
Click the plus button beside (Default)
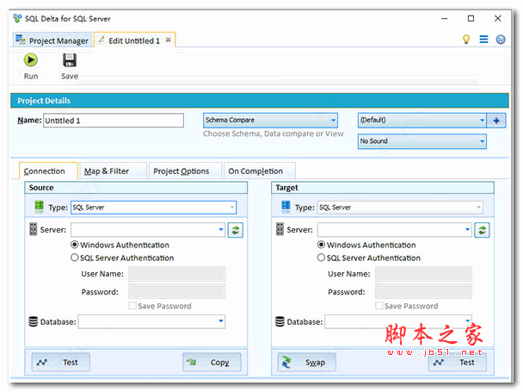tap(498, 121)
